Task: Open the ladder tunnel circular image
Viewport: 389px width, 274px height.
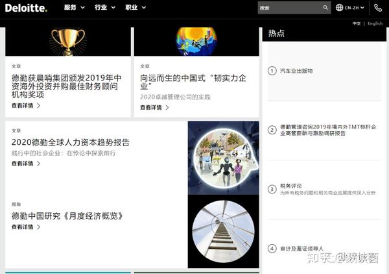Action: 223,232
